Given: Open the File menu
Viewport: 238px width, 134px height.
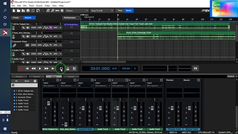Looking at the screenshot, I should [13, 6].
